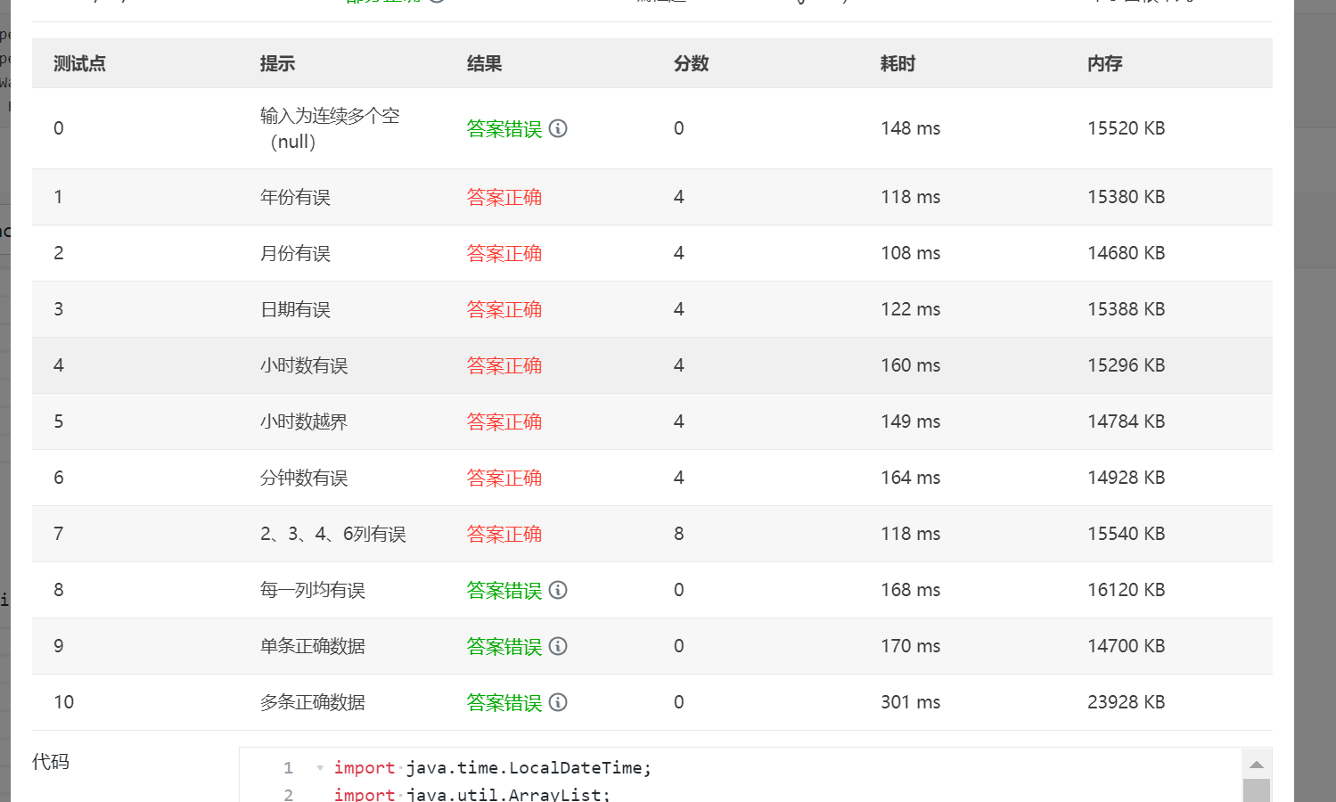1336x802 pixels.
Task: Click hint text 年份有误
Action: pyautogui.click(x=295, y=197)
